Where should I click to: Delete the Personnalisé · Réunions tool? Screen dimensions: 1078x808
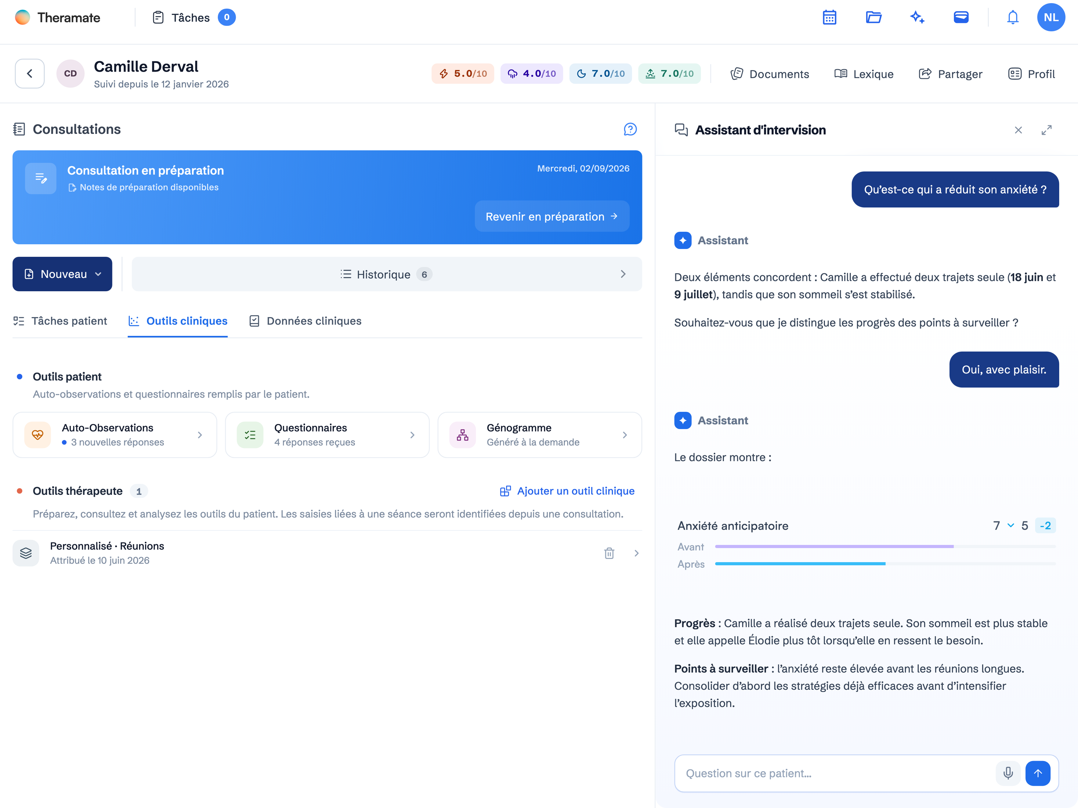pyautogui.click(x=609, y=553)
